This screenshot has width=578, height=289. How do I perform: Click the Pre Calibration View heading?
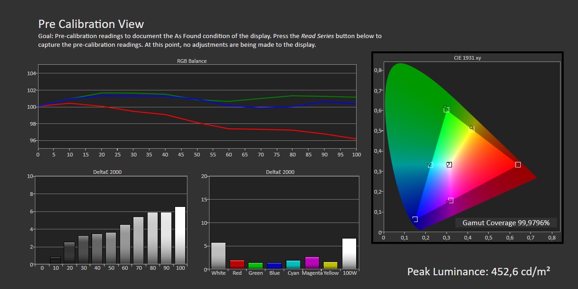pyautogui.click(x=91, y=24)
